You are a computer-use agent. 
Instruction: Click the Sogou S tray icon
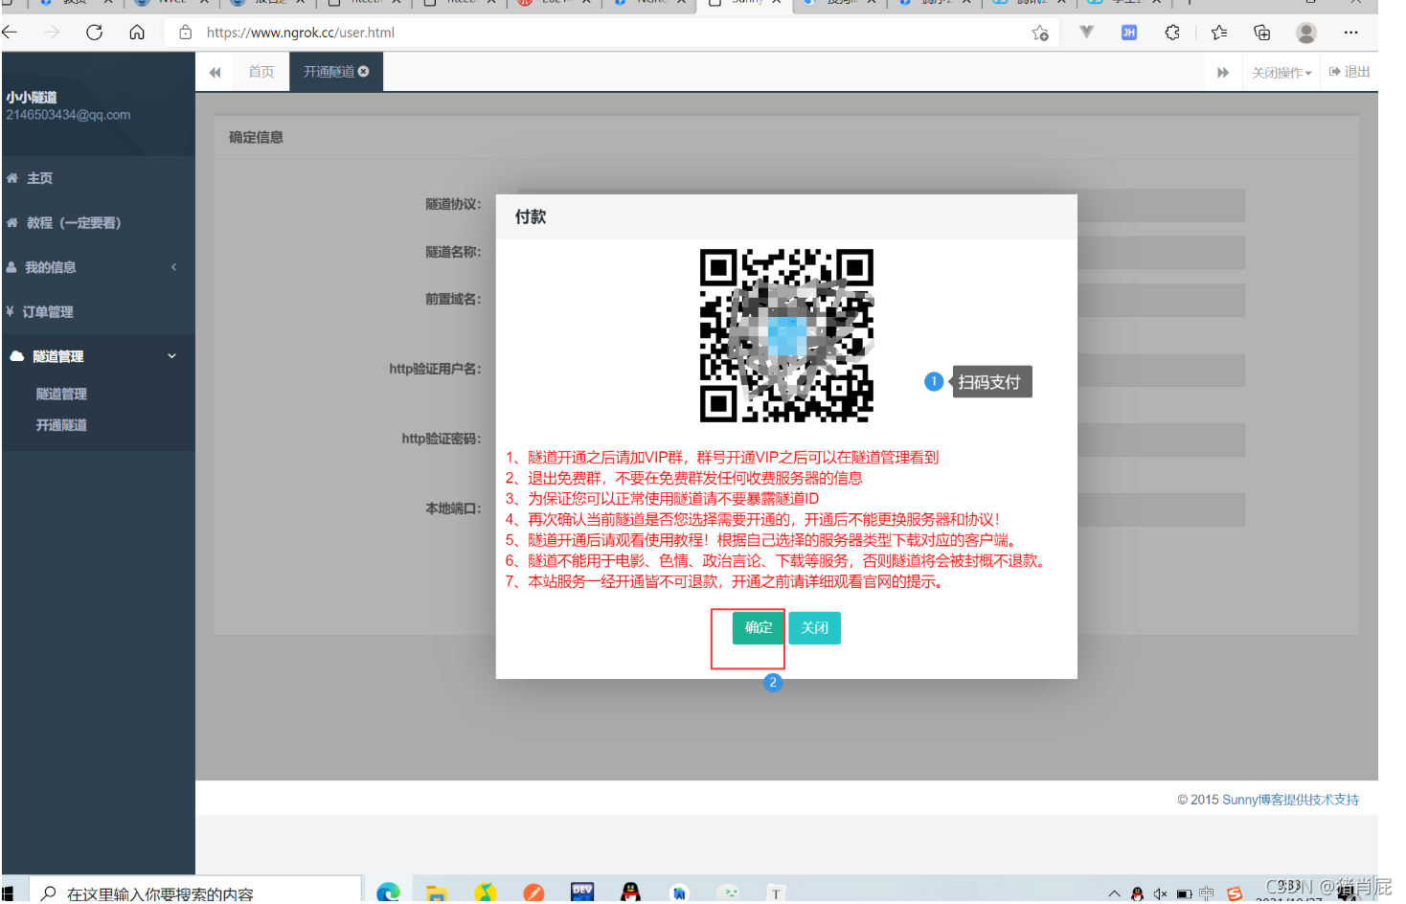(x=1235, y=894)
